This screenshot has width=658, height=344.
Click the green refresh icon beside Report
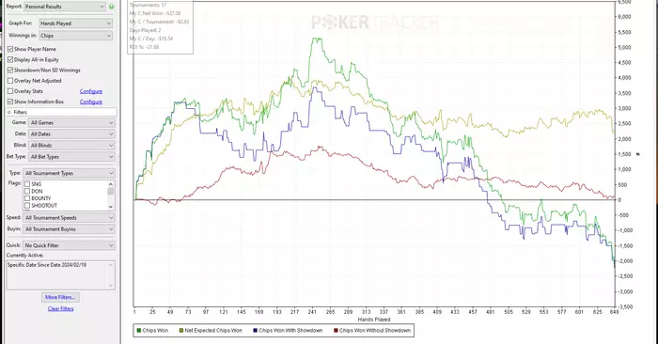112,7
